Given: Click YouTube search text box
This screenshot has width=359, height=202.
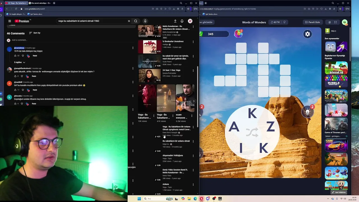Looking at the screenshot, I should tap(91, 21).
